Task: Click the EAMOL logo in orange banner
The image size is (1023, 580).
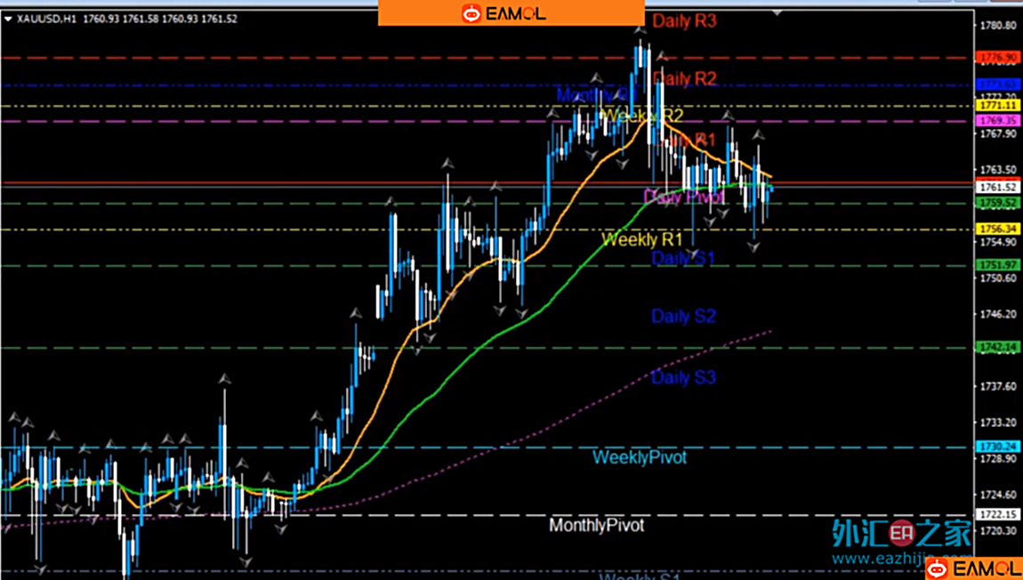Action: pyautogui.click(x=503, y=13)
